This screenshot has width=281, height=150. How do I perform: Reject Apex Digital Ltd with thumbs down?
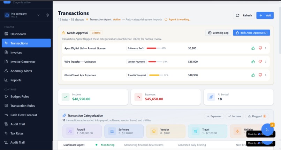pyautogui.click(x=260, y=48)
